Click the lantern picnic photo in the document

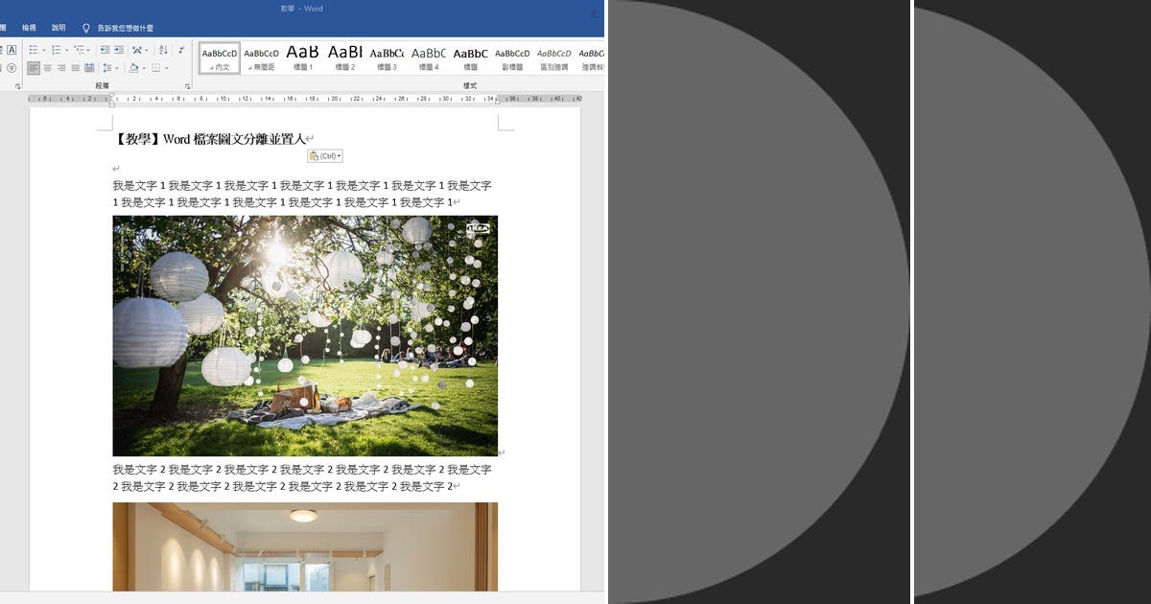click(x=305, y=336)
